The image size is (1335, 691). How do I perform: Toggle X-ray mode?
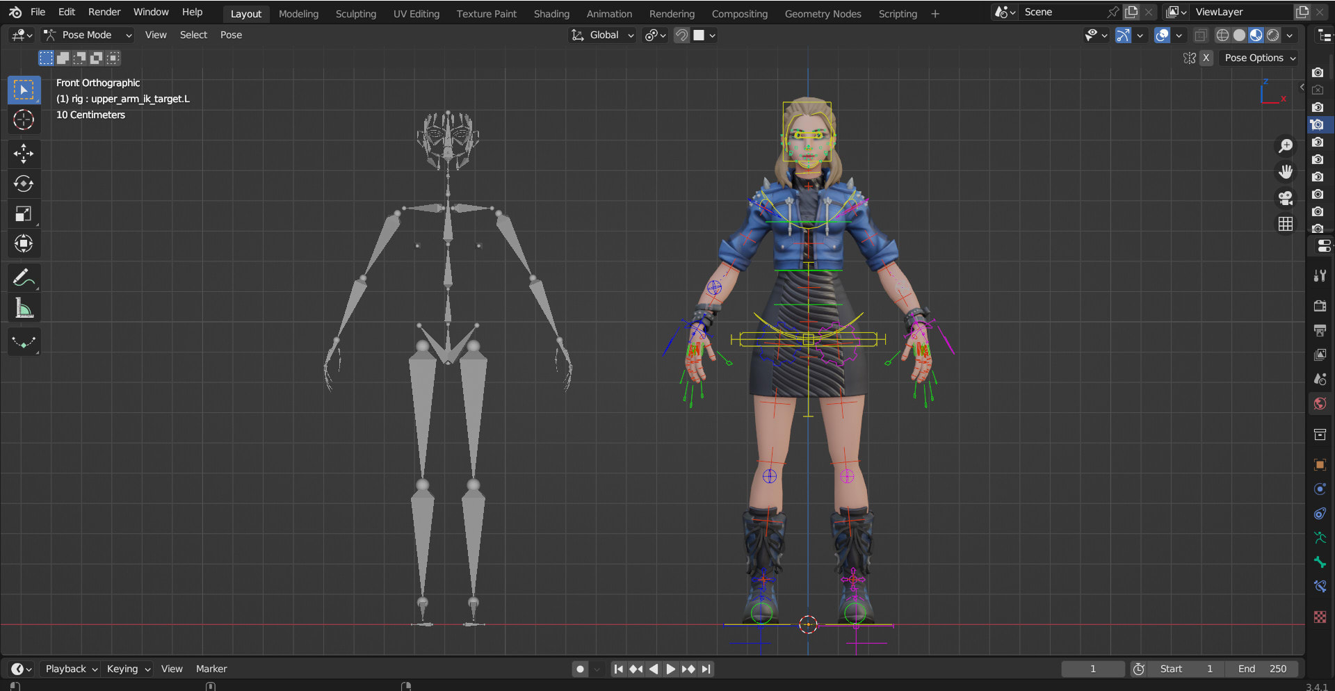[1201, 35]
